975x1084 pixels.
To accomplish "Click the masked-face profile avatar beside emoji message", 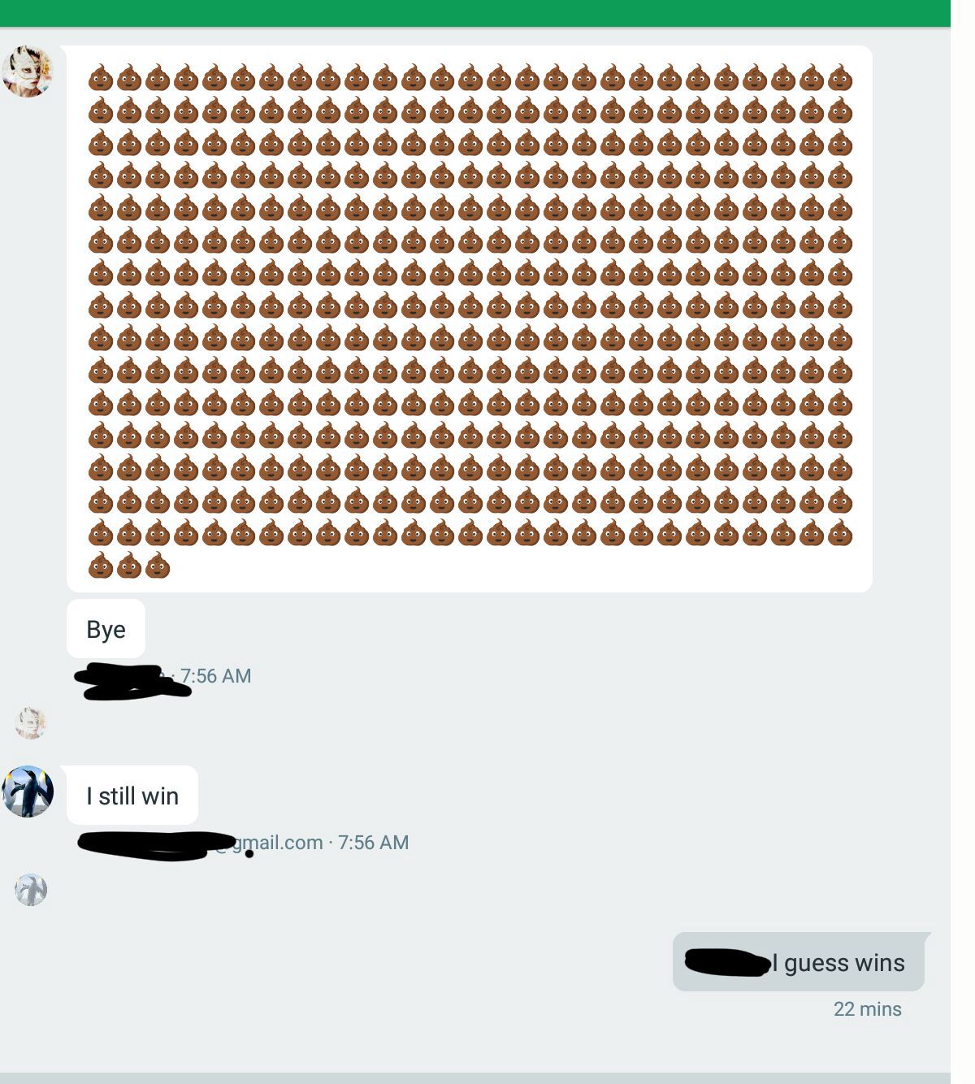I will pyautogui.click(x=27, y=71).
